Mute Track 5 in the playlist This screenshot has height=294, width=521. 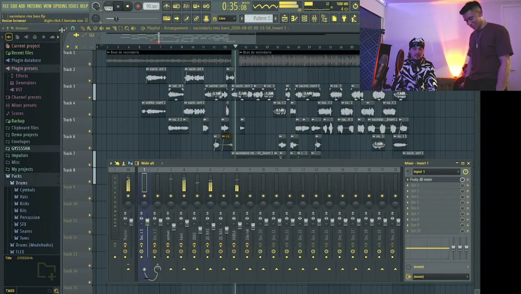point(89,131)
